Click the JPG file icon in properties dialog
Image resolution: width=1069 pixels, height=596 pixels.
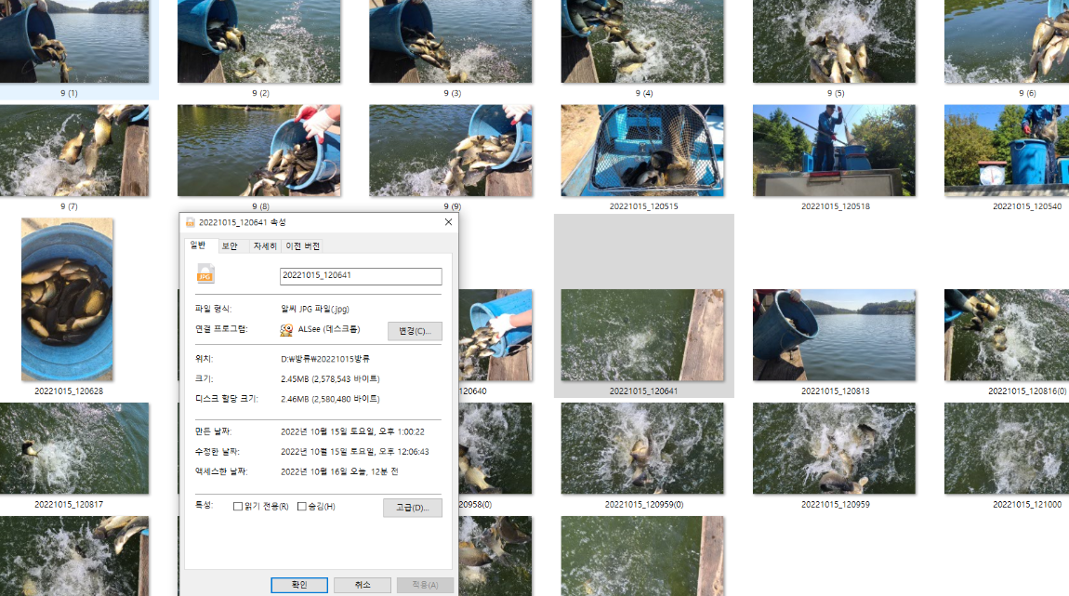205,273
